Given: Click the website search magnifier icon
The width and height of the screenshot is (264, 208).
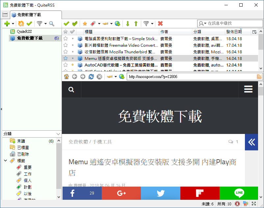Looking at the screenshot, I should 71,90.
